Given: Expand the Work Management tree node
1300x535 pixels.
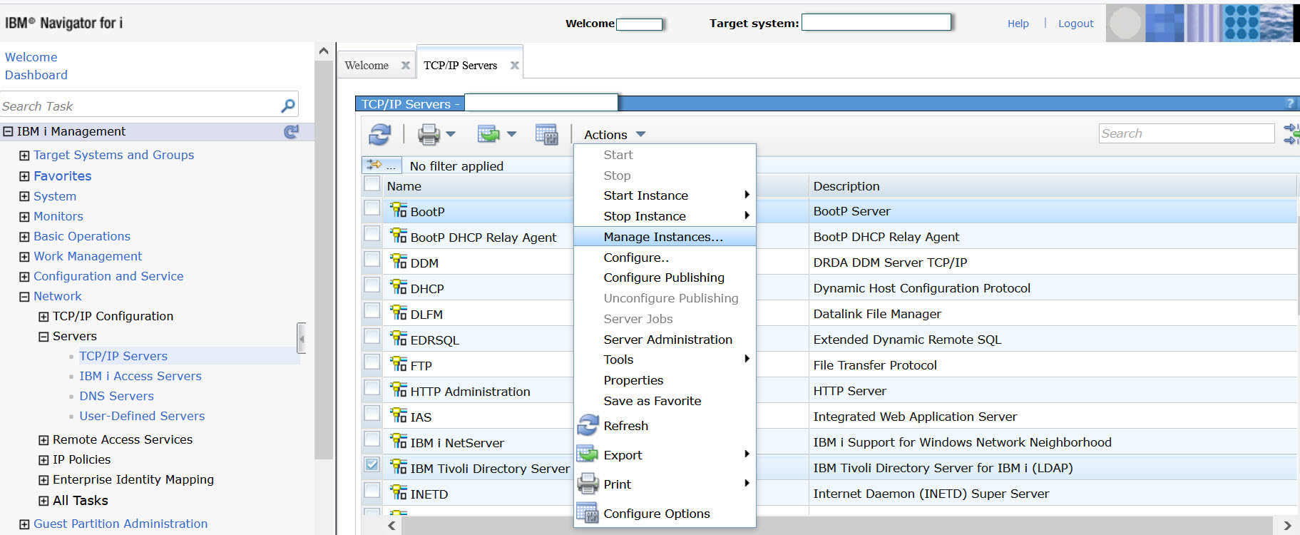Looking at the screenshot, I should click(24, 257).
